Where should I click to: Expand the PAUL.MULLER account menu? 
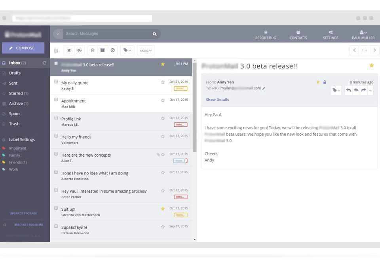[x=363, y=35]
